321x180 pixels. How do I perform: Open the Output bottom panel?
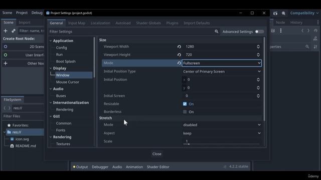(x=80, y=166)
